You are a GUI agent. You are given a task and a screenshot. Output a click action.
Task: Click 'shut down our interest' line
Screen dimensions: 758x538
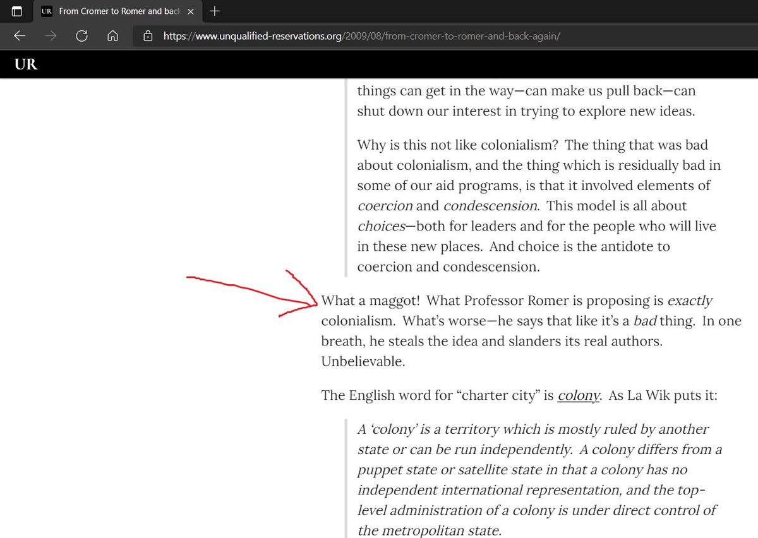[x=526, y=112]
